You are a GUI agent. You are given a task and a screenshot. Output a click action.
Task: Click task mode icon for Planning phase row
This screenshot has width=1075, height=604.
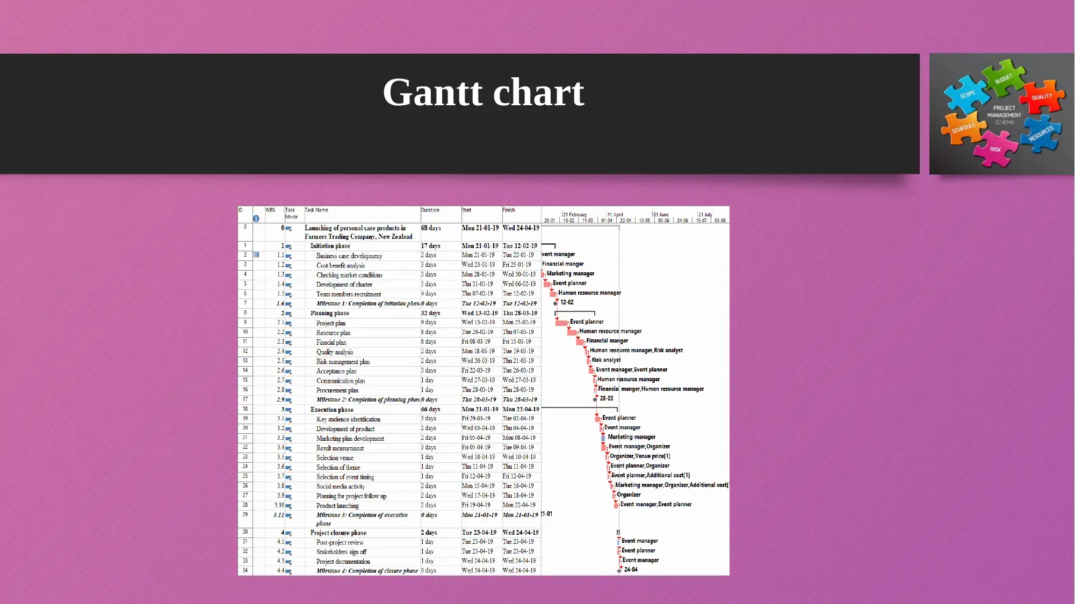288,314
